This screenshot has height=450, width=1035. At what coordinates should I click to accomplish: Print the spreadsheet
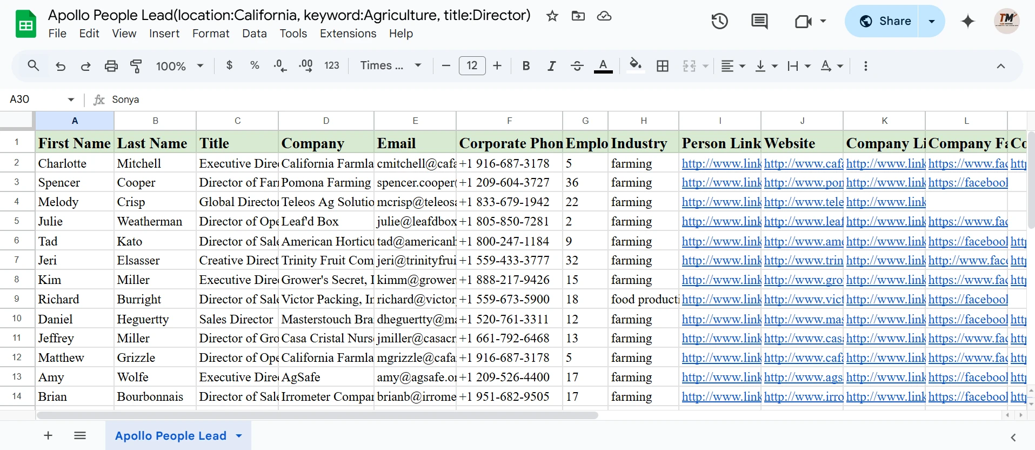(111, 66)
